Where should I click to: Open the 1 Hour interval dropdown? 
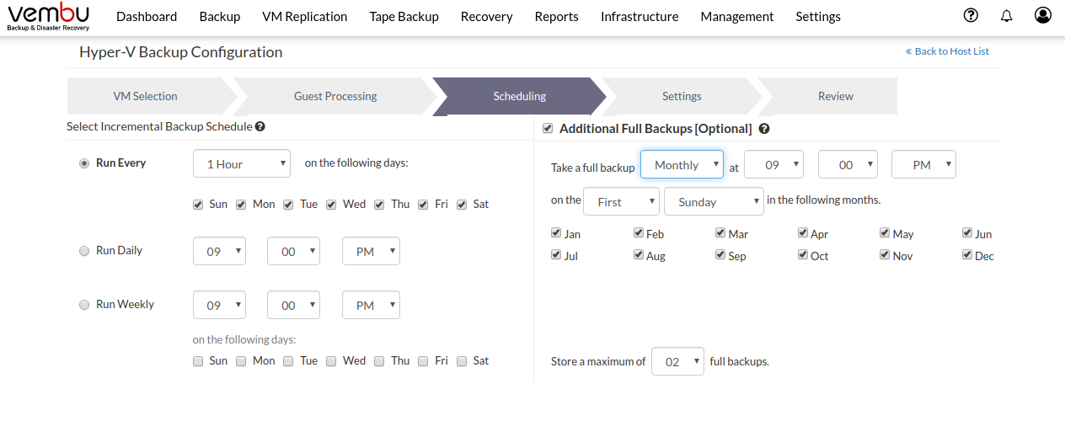pos(242,164)
